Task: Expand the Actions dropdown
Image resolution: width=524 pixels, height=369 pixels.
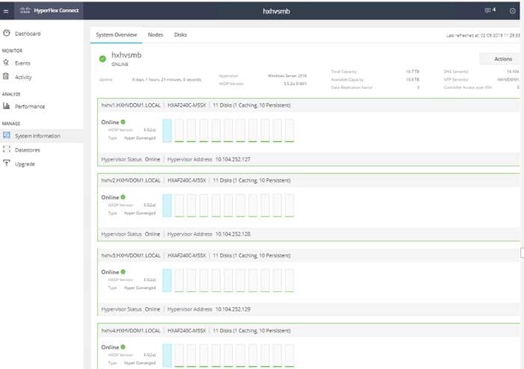Action: (502, 59)
